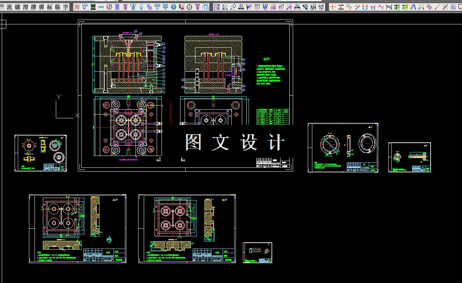Viewport: 462px width, 283px height.
Task: Open the 字 text toolbar button
Action: [66, 7]
